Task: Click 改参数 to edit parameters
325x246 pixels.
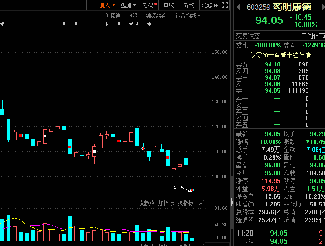Action: point(146,203)
